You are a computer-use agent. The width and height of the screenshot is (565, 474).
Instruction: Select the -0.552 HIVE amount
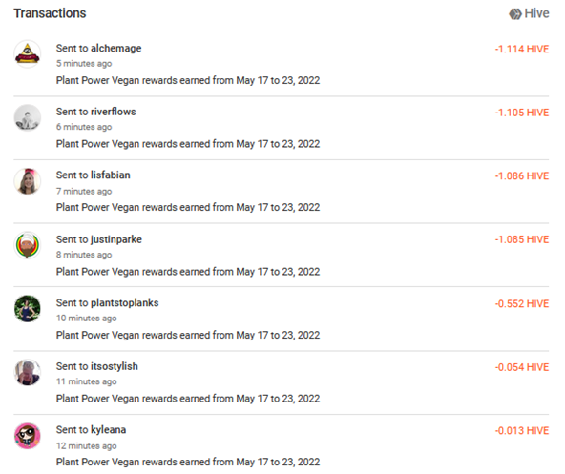522,303
